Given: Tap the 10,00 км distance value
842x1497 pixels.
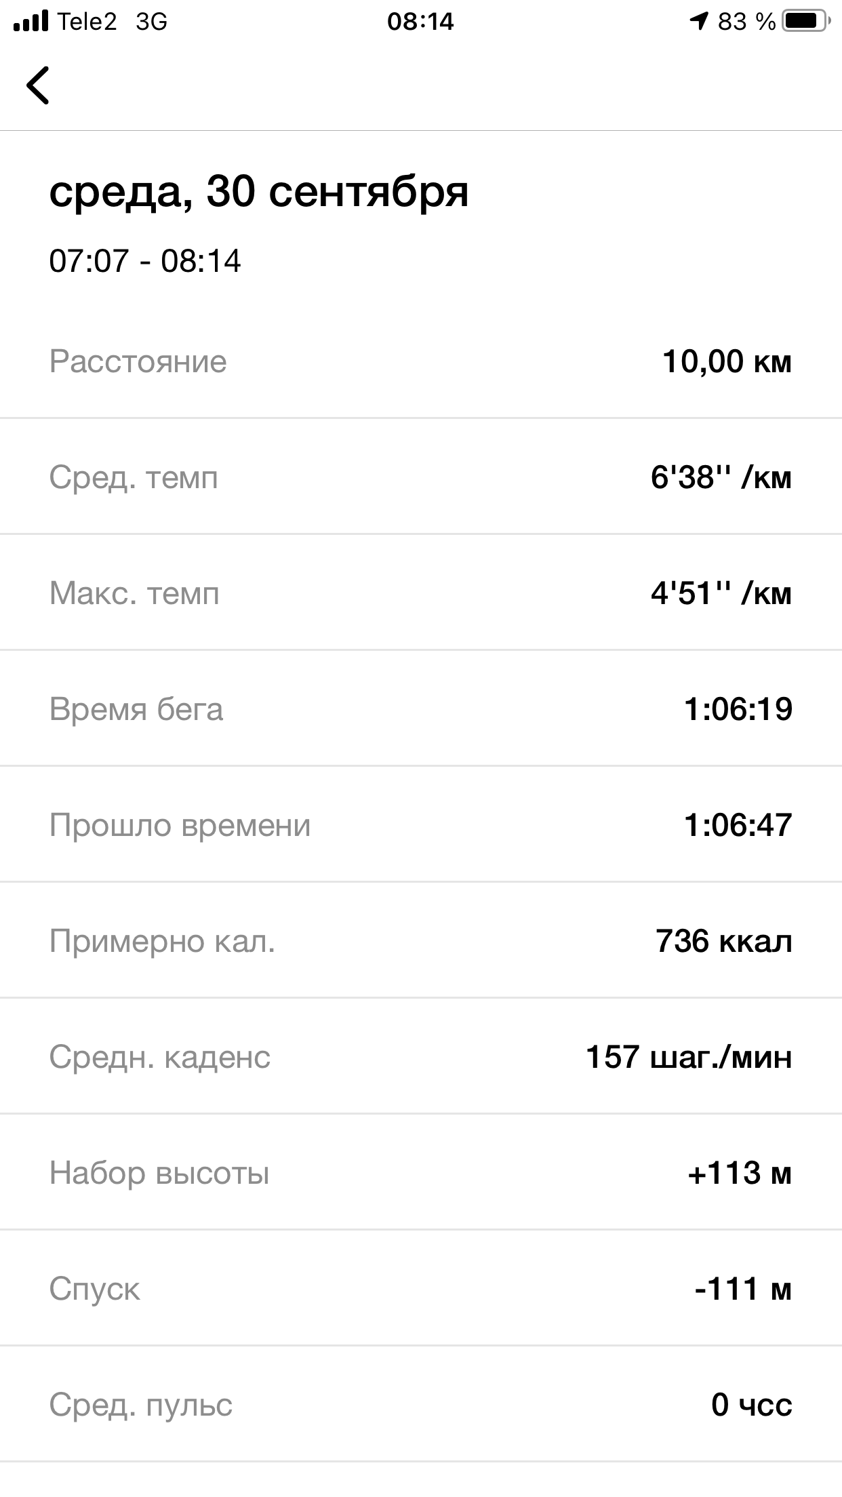Looking at the screenshot, I should click(726, 361).
